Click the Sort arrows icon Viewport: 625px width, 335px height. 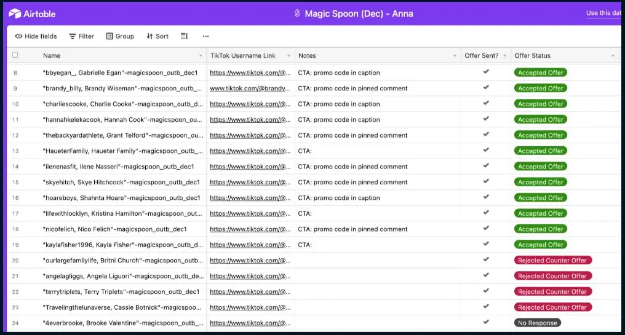click(149, 36)
